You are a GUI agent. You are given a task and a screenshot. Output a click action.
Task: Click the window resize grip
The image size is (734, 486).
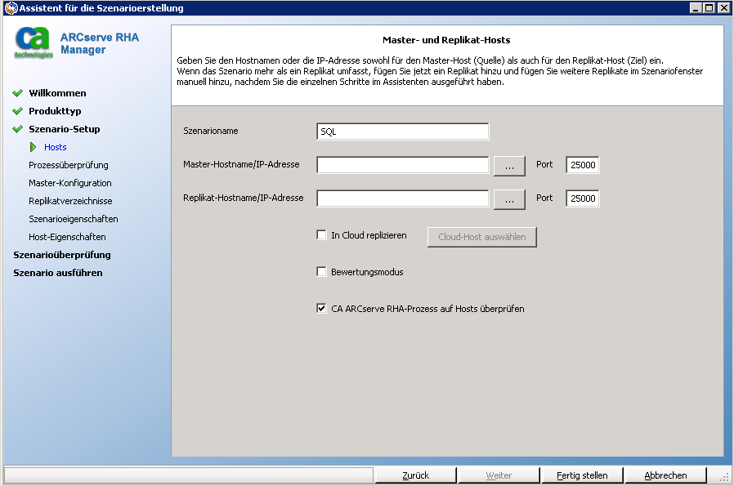tap(725, 477)
